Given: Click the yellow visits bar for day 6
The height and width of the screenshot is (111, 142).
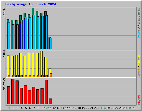Looking at the screenshot, I should (29, 65).
